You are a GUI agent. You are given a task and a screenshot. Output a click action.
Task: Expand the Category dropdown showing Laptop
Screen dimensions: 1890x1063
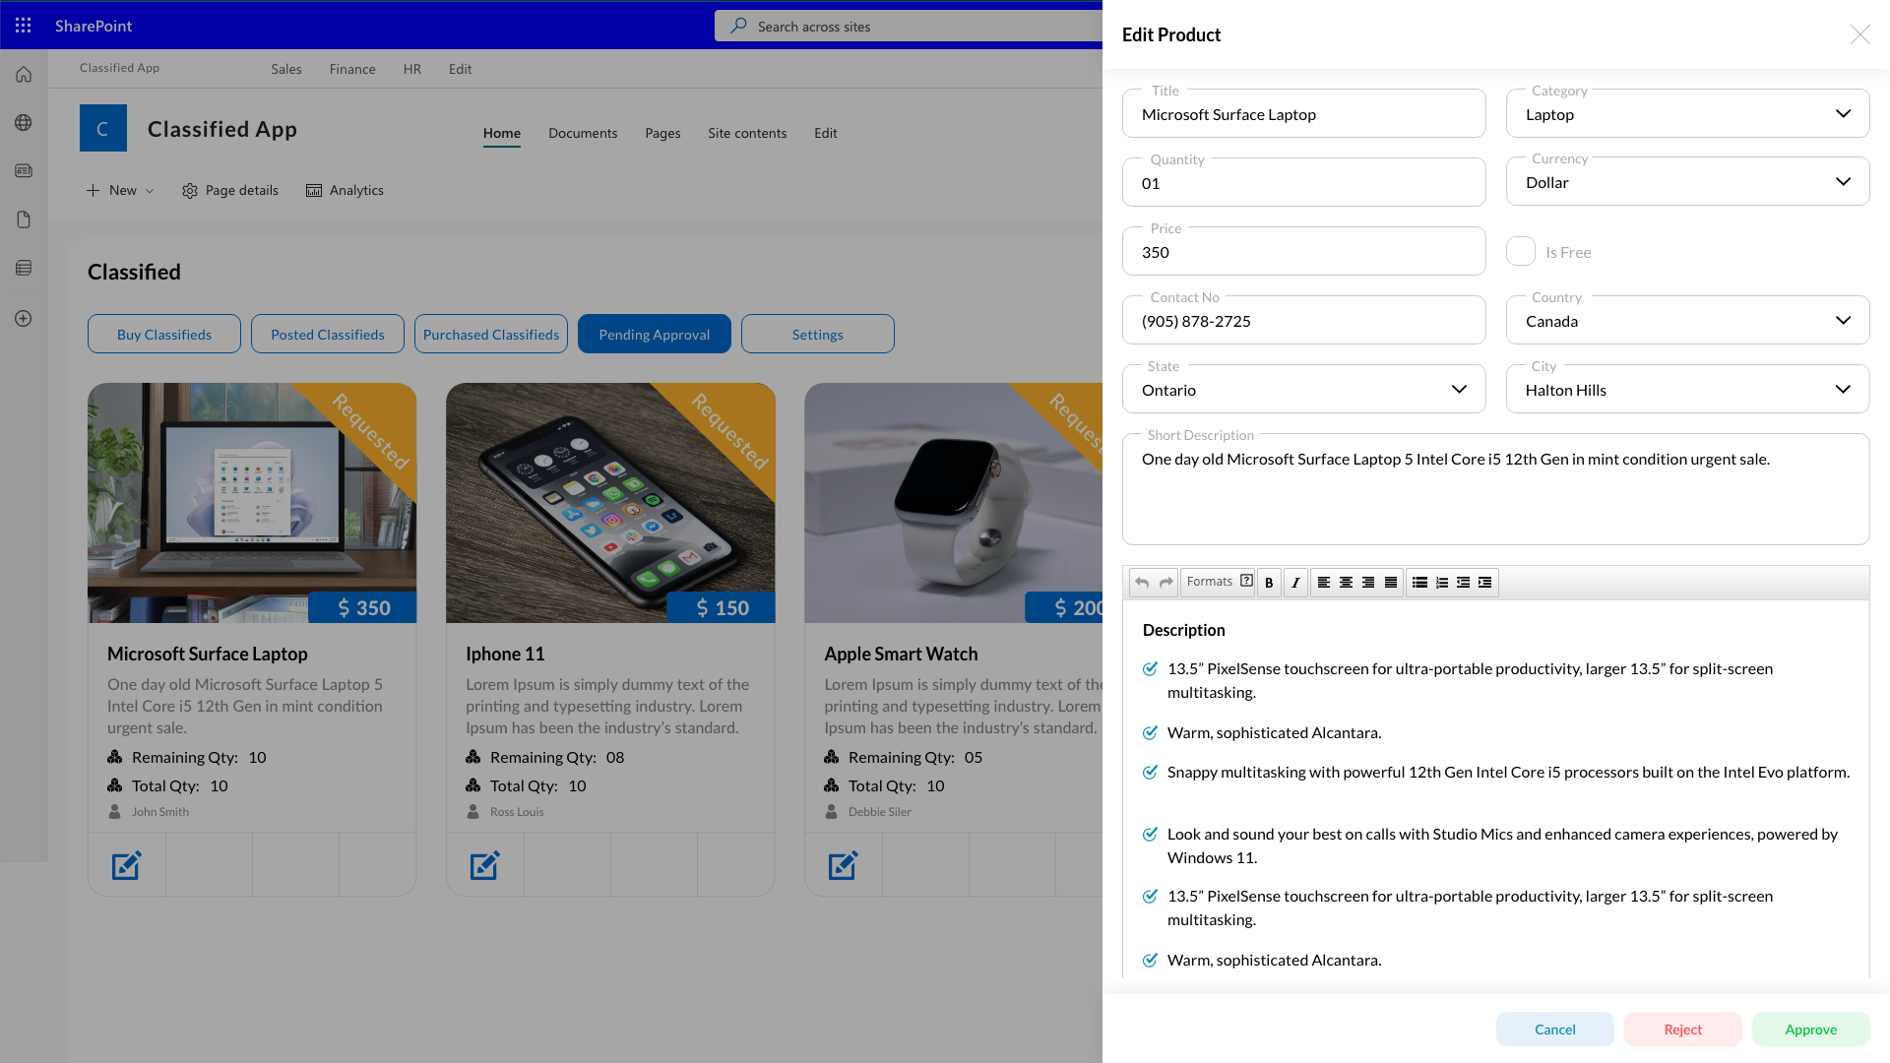[x=1687, y=113]
